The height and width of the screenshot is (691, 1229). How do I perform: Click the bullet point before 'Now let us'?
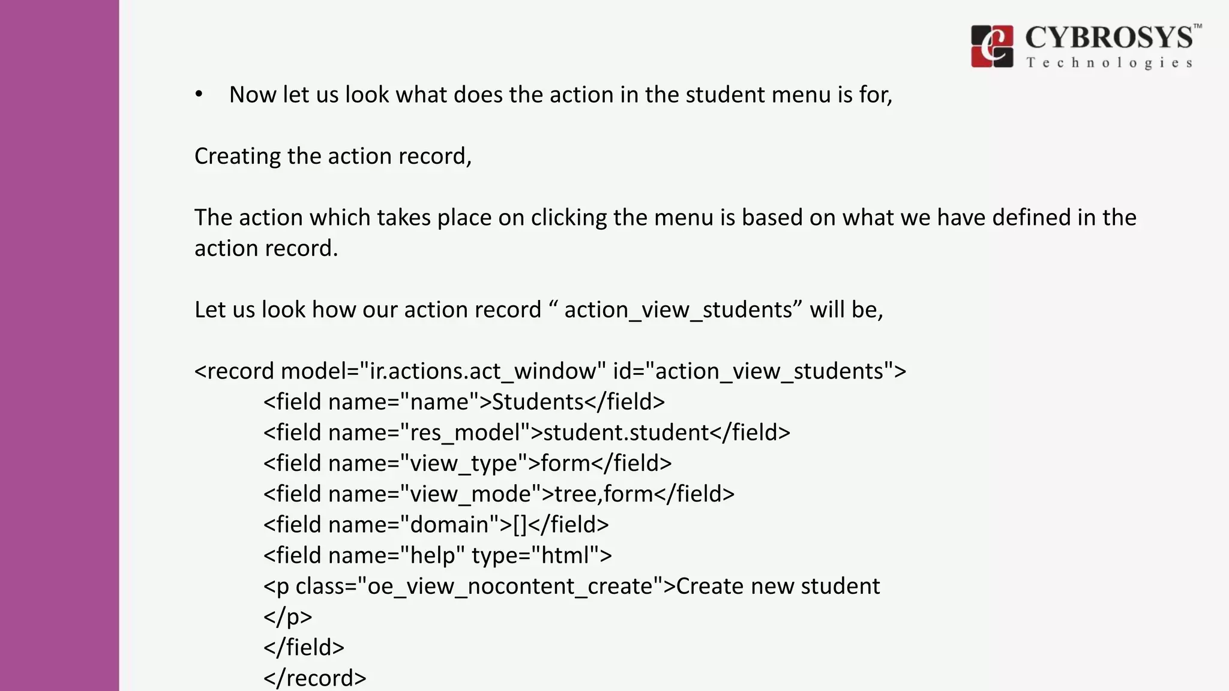point(199,95)
